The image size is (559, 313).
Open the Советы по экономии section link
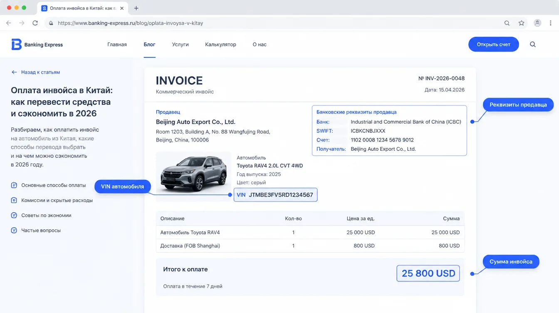click(x=46, y=215)
